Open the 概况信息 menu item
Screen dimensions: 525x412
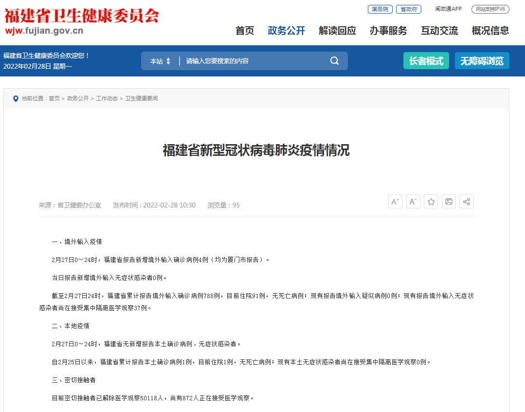click(x=490, y=31)
